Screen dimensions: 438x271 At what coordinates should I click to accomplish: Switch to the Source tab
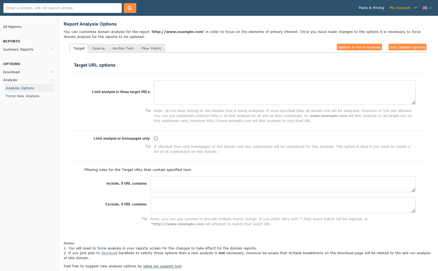click(99, 48)
